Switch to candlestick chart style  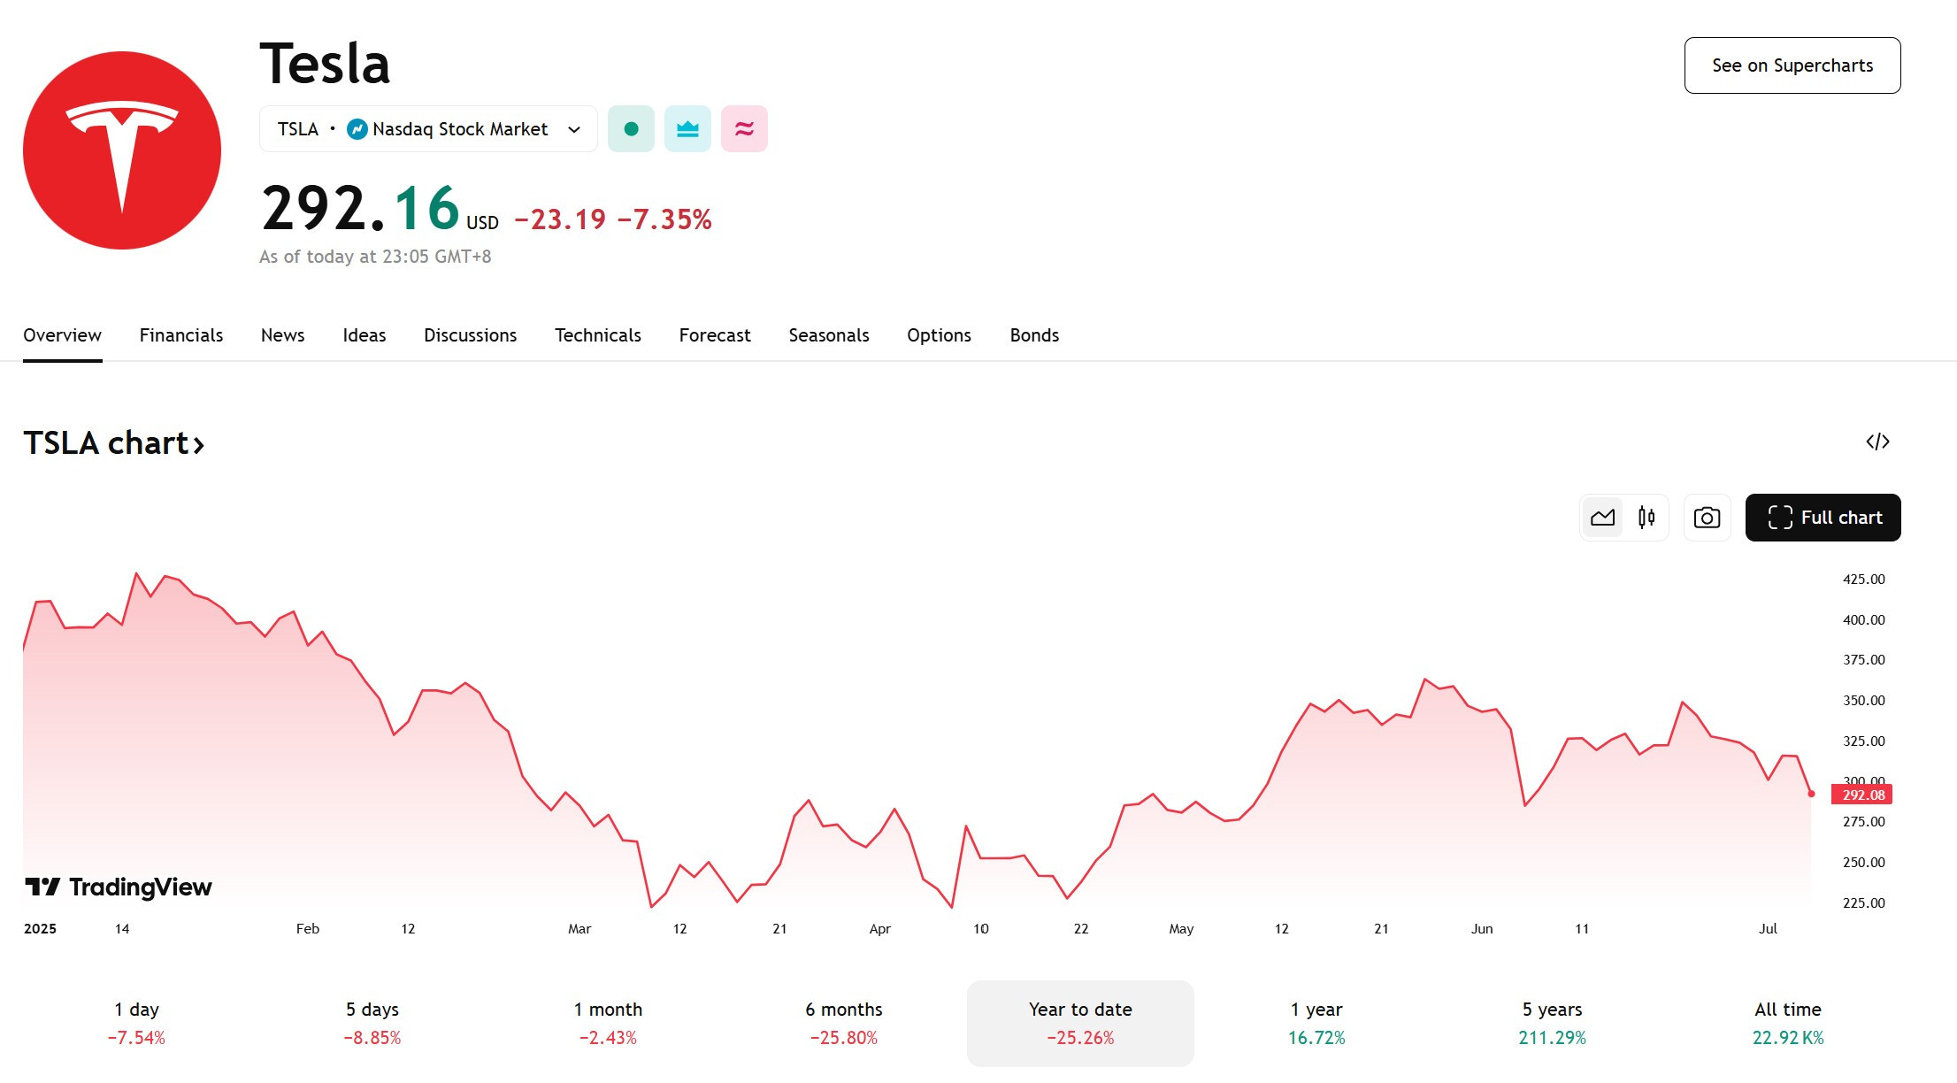[1646, 518]
